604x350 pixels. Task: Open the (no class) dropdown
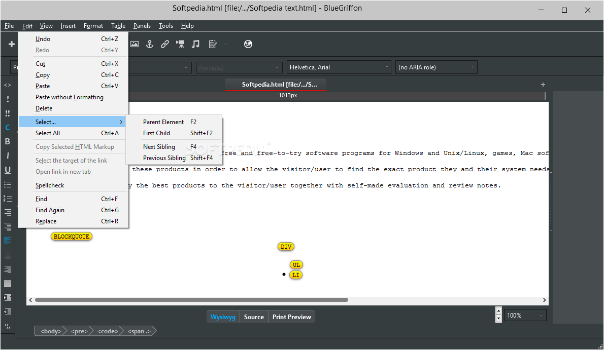click(x=239, y=68)
